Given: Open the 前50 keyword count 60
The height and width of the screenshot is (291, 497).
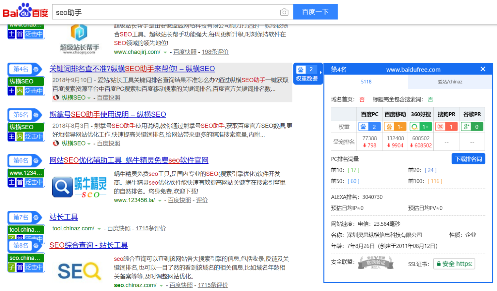Looking at the screenshot, I should [x=354, y=181].
